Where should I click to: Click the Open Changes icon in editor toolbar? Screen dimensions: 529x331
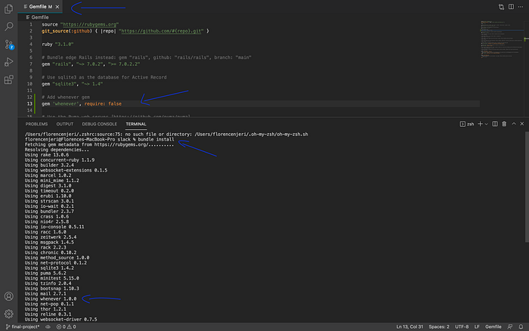[x=501, y=7]
